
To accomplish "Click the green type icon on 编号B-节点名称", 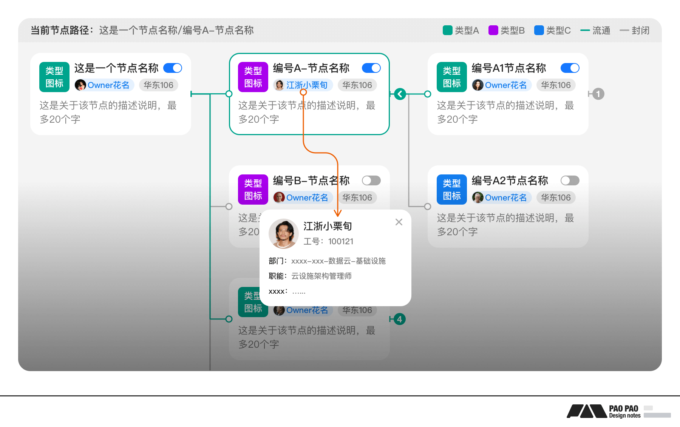I will [253, 189].
